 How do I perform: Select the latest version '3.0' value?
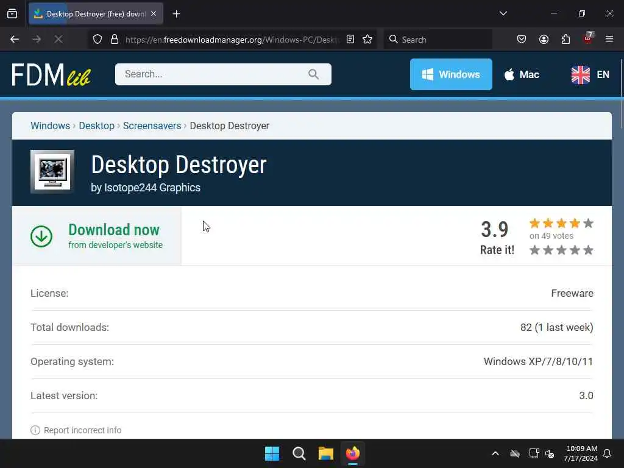pyautogui.click(x=586, y=396)
